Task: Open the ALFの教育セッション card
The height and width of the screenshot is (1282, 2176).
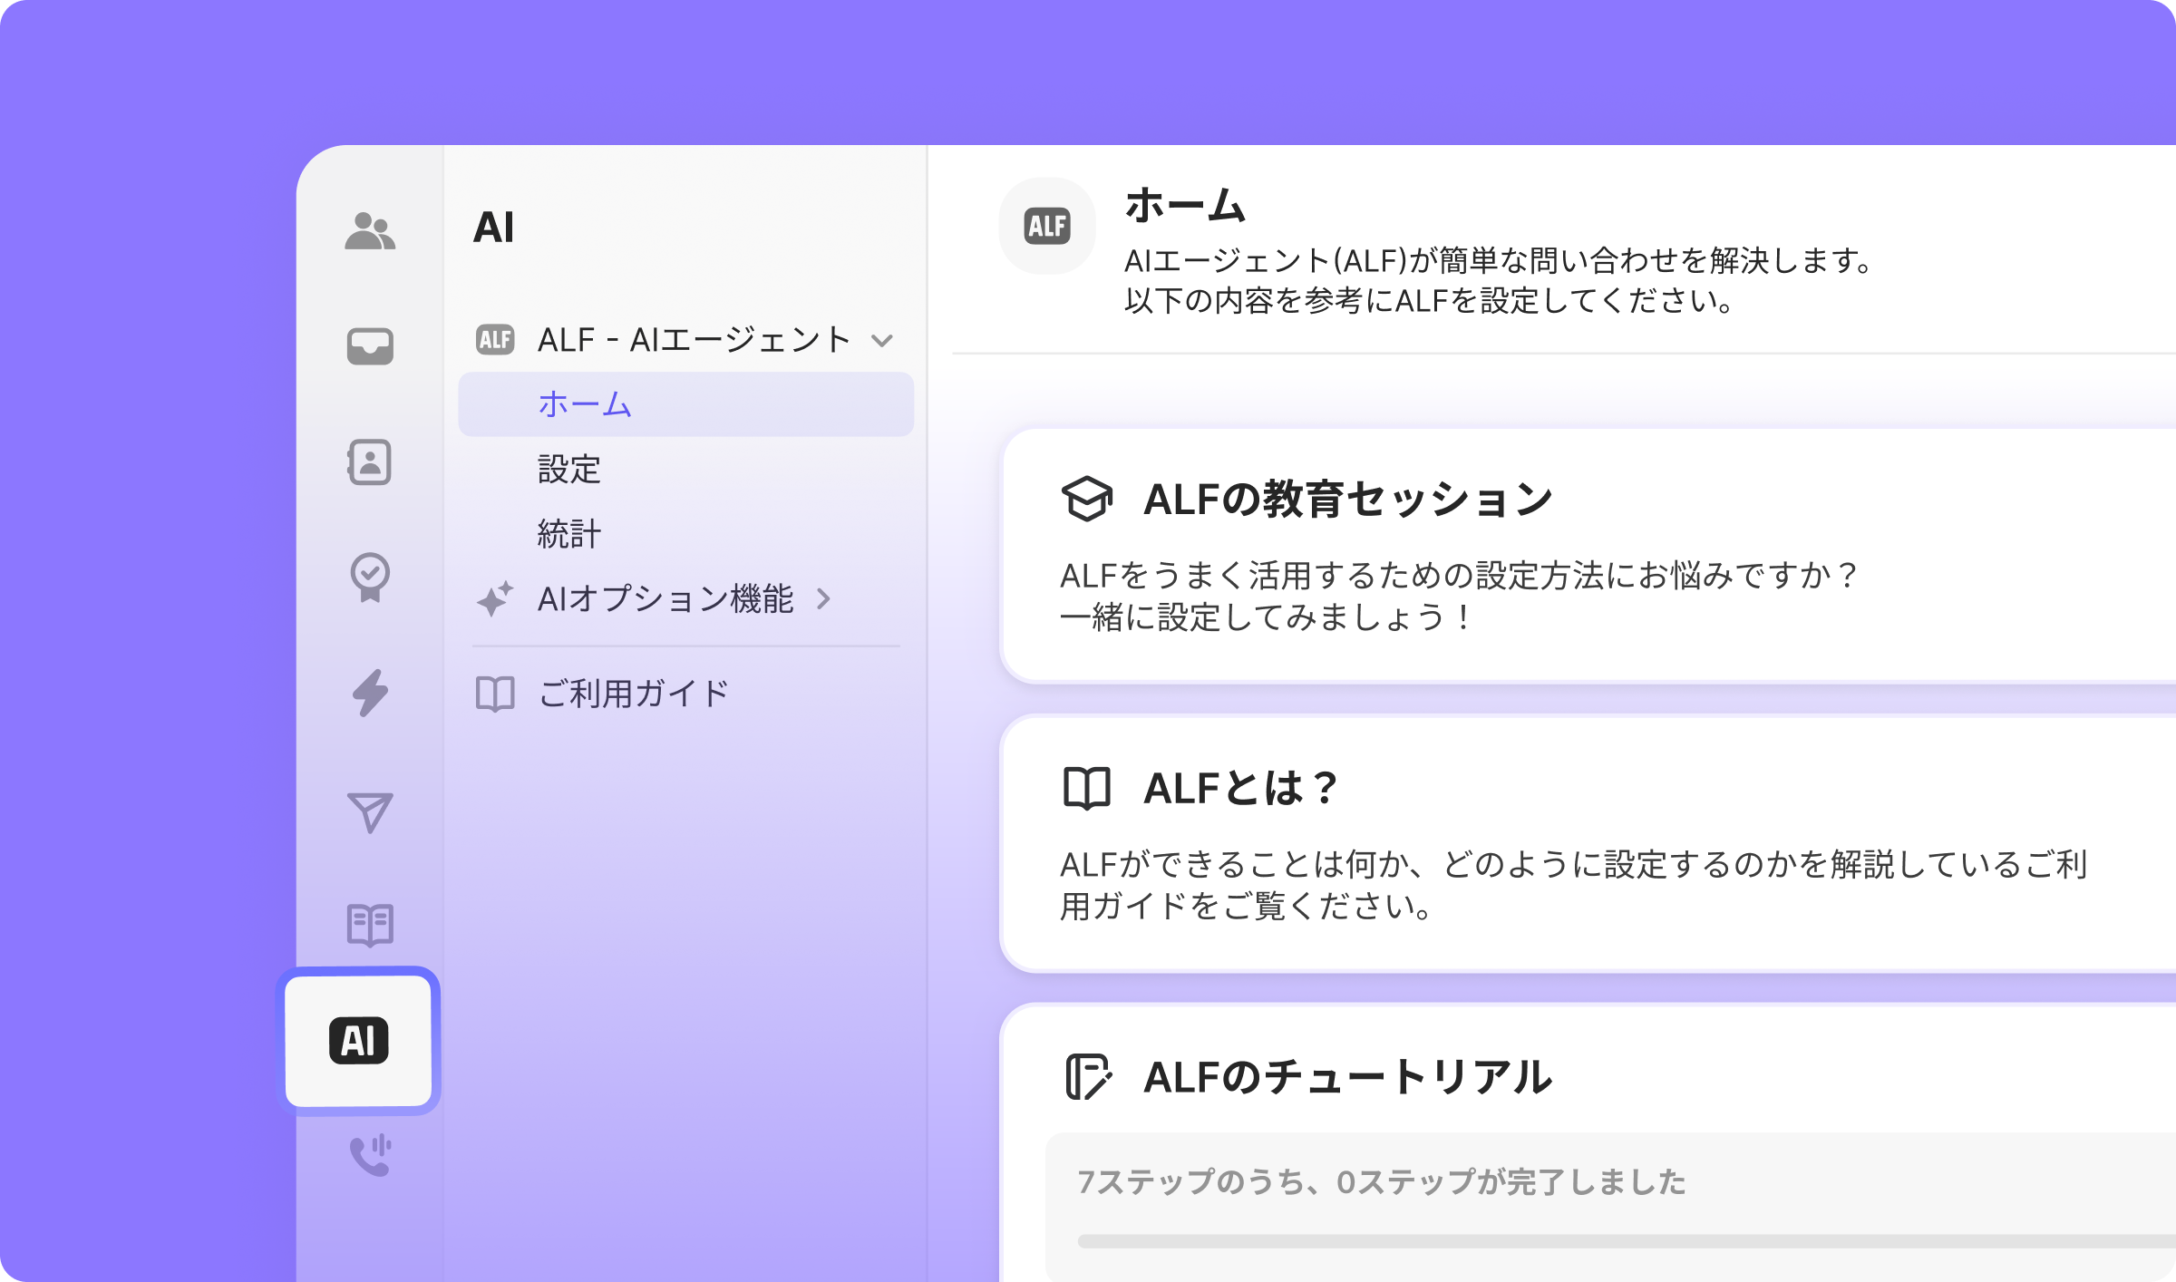Action: pos(1588,556)
